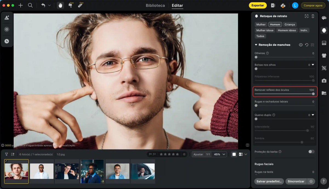Screen dimensions: 329x189
Task: Open the color palette panel icon
Action: click(x=324, y=18)
